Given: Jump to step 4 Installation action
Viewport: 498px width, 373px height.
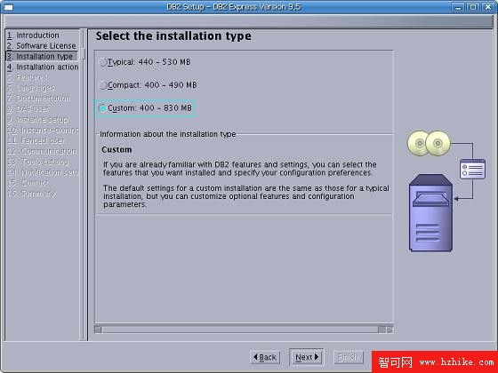Looking at the screenshot, I should click(x=43, y=67).
